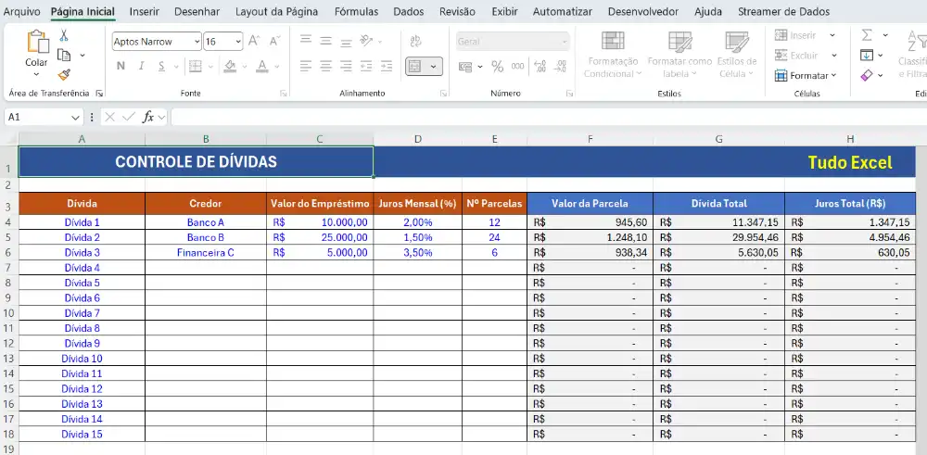Select the Format Painter brush icon

point(64,74)
